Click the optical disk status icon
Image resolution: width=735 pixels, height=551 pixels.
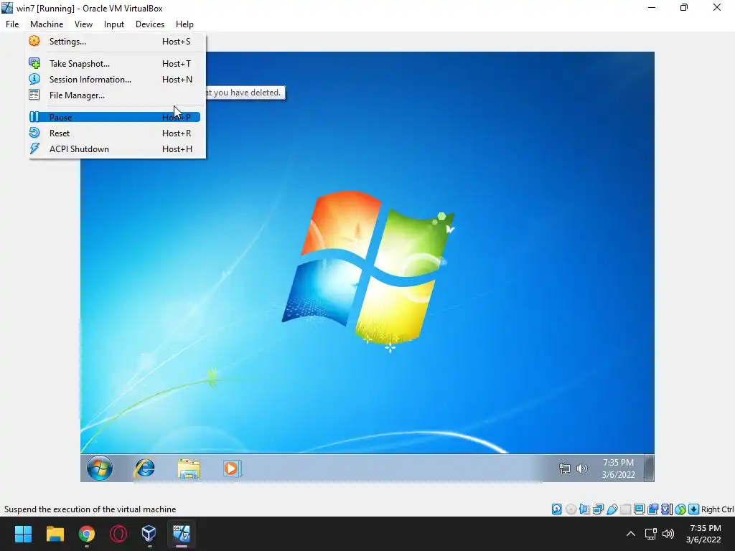click(x=571, y=509)
